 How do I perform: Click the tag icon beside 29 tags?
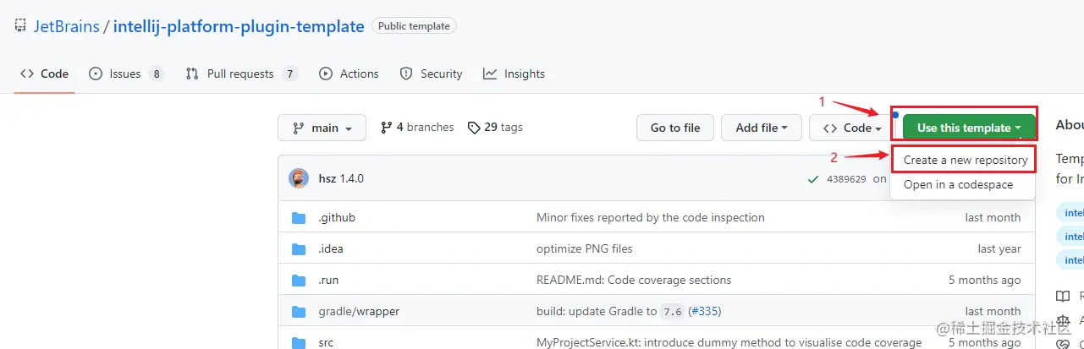click(474, 128)
